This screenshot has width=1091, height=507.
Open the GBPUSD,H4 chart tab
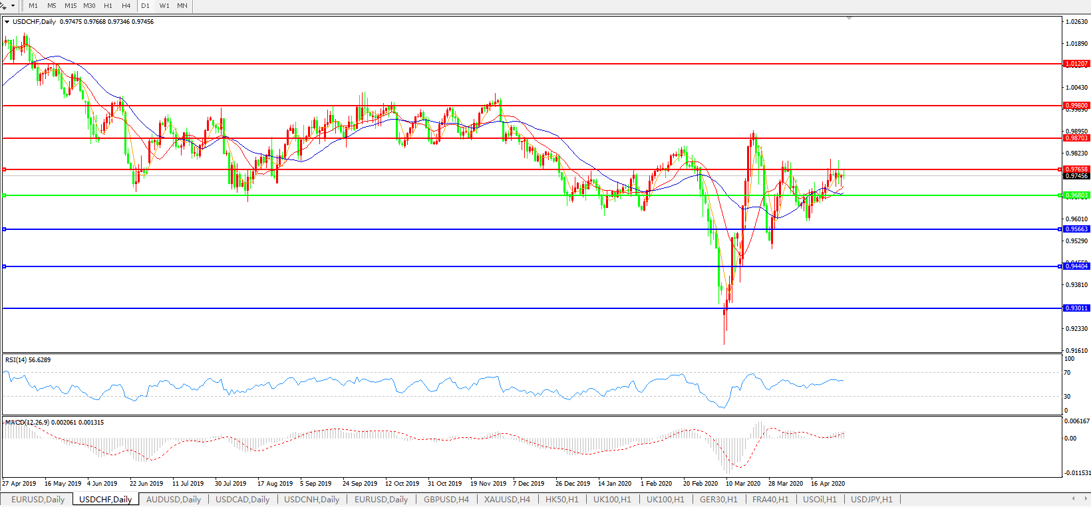pos(446,499)
